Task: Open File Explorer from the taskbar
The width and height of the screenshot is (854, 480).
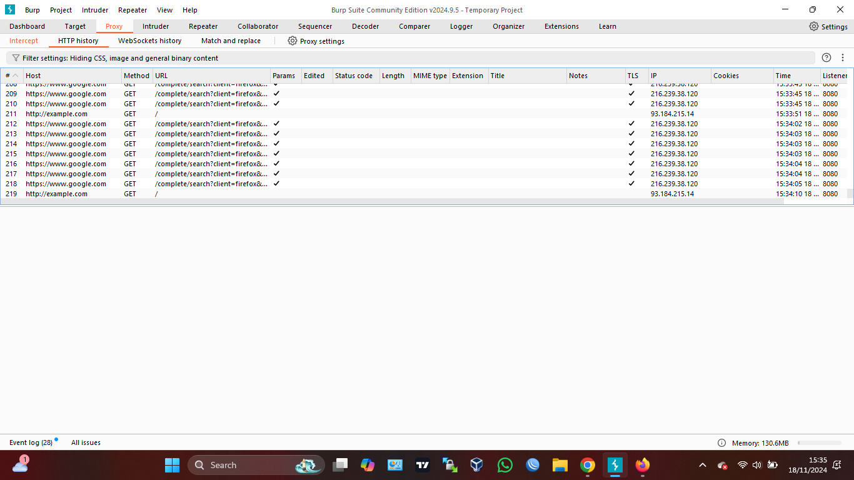Action: (560, 465)
